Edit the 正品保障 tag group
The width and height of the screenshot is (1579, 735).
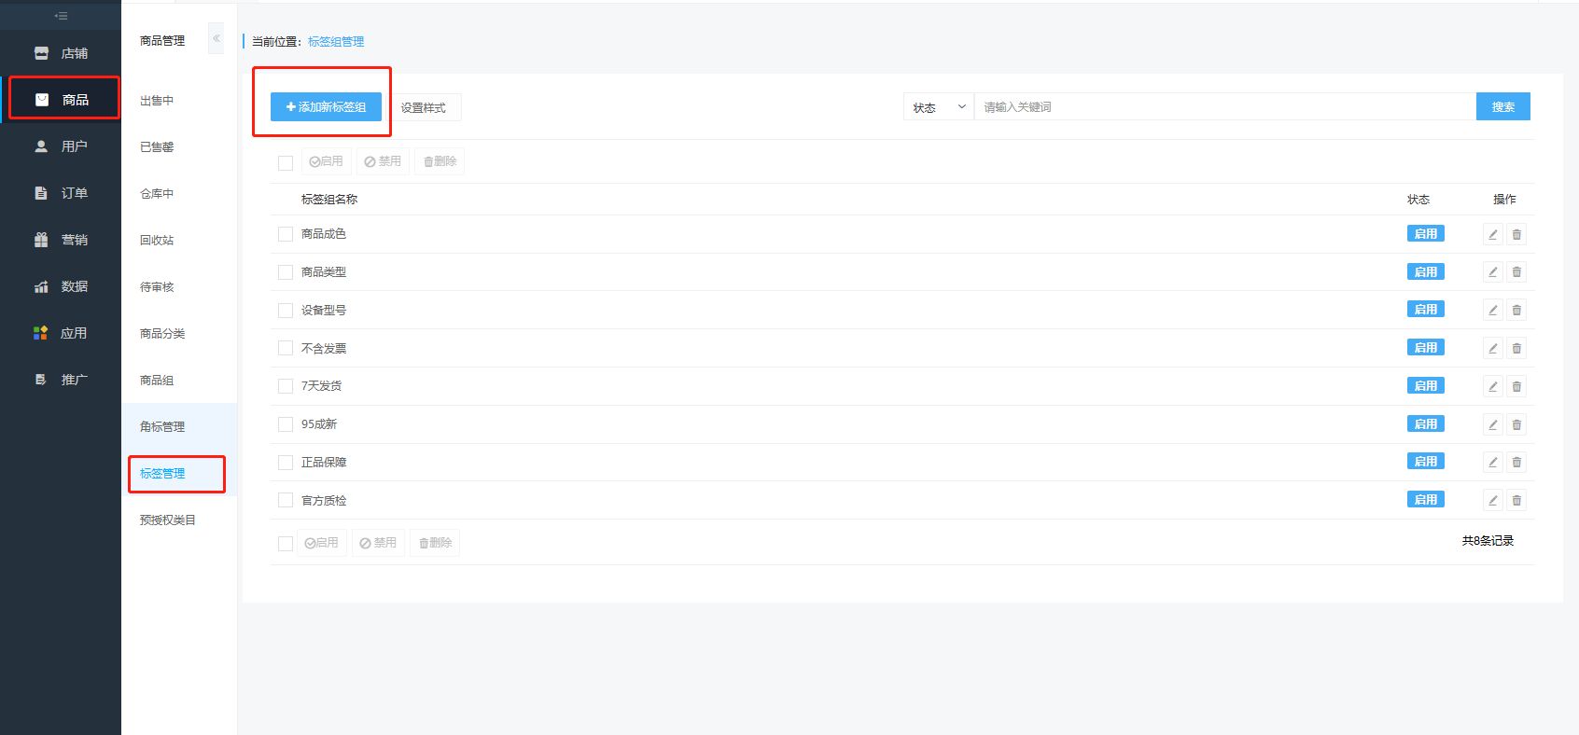coord(1493,463)
